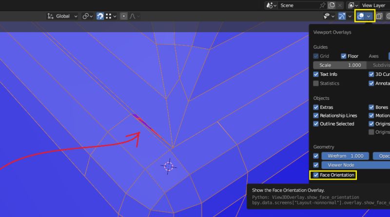The height and width of the screenshot is (217, 390).
Task: Toggle the Bones checkbox
Action: (371, 107)
